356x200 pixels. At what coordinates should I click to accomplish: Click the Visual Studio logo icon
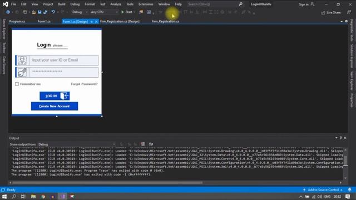(5, 4)
